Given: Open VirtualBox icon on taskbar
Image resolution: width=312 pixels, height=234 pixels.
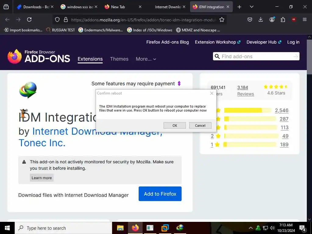Looking at the screenshot, I should click(165, 228).
